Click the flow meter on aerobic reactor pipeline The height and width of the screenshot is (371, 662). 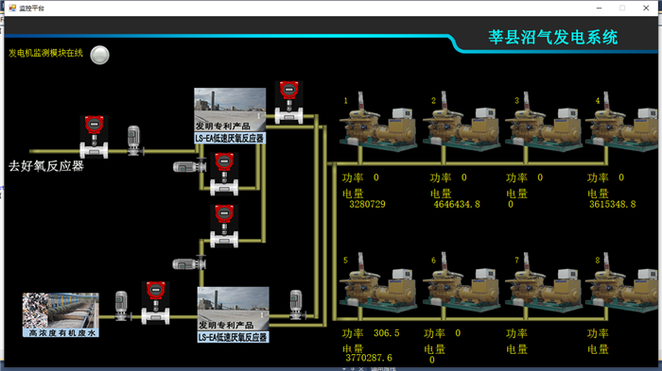coord(94,137)
